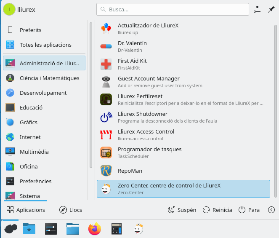Open menu configuration sliders button
Screen dimensions: 279x238
point(258,9)
